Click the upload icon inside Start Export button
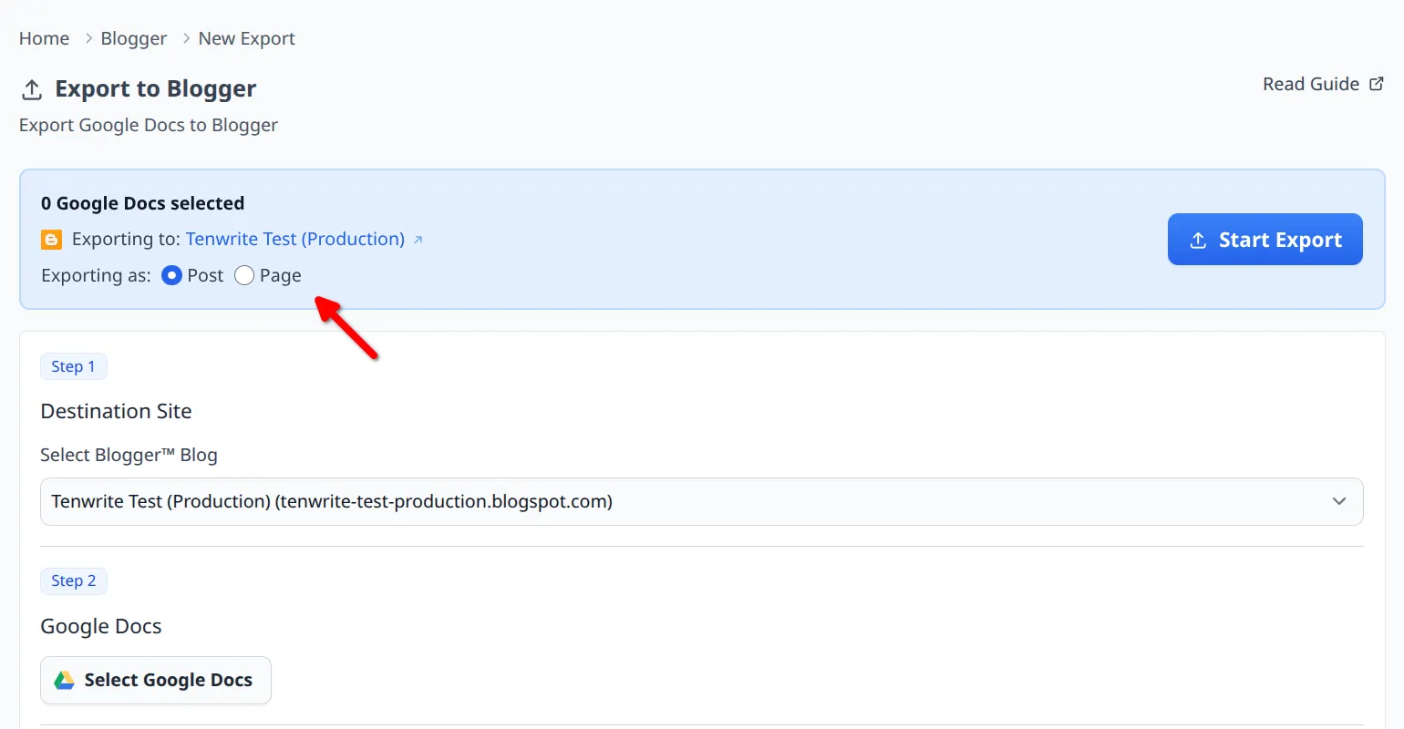This screenshot has height=729, width=1404. (x=1197, y=239)
